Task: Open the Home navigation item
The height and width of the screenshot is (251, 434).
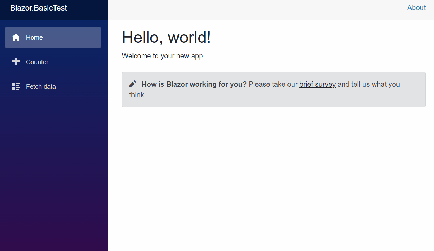Action: (53, 38)
